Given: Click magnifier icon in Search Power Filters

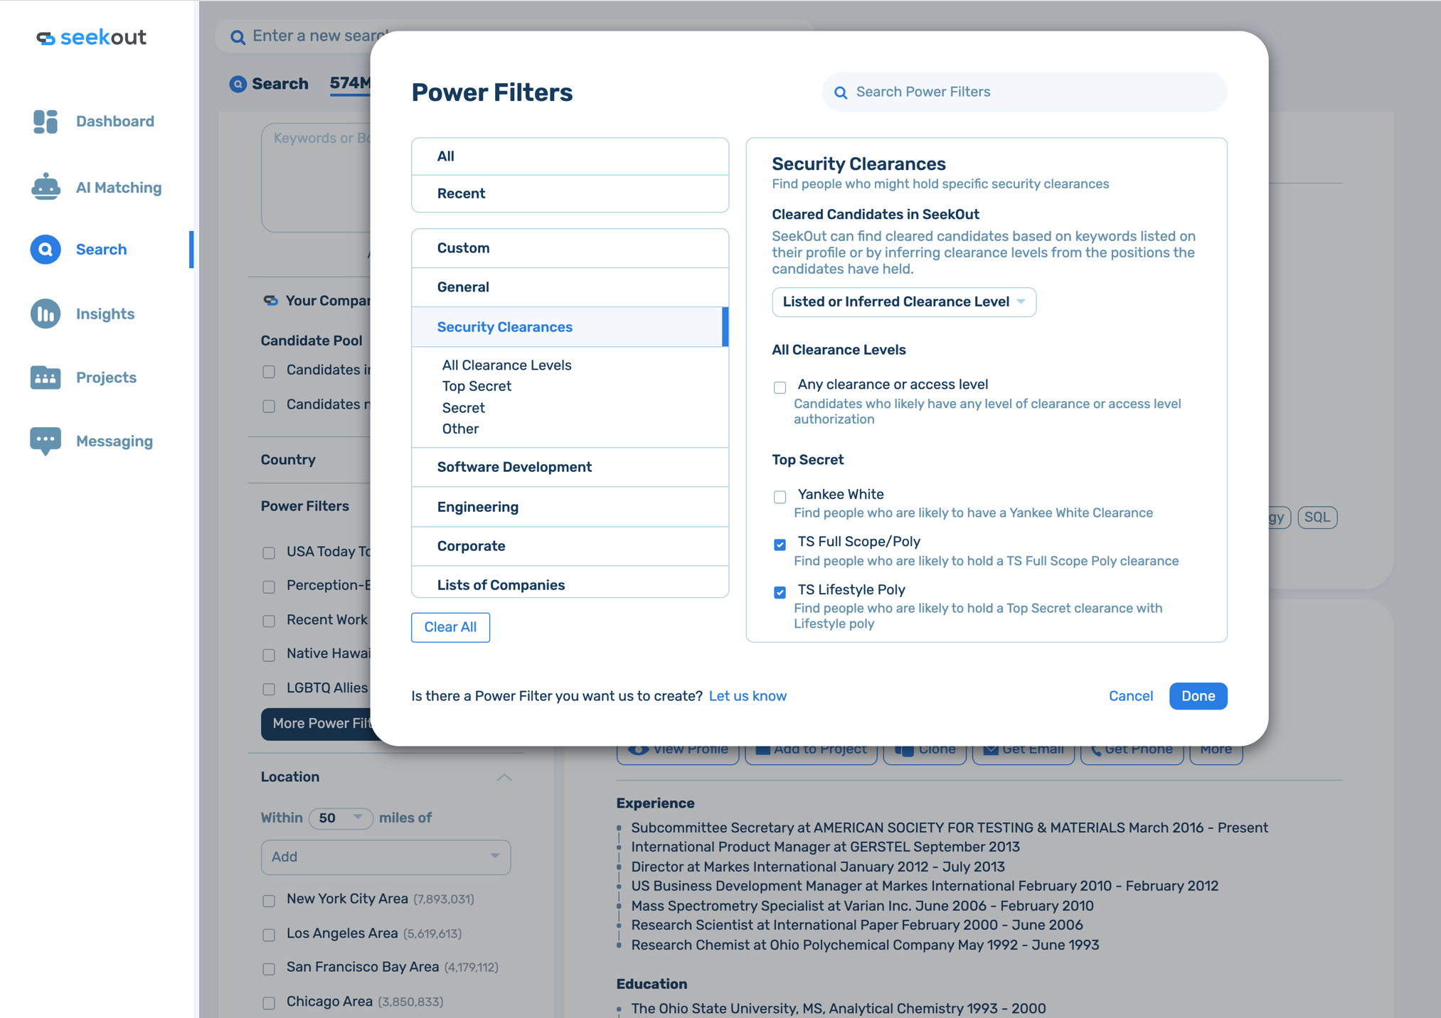Looking at the screenshot, I should pos(841,92).
